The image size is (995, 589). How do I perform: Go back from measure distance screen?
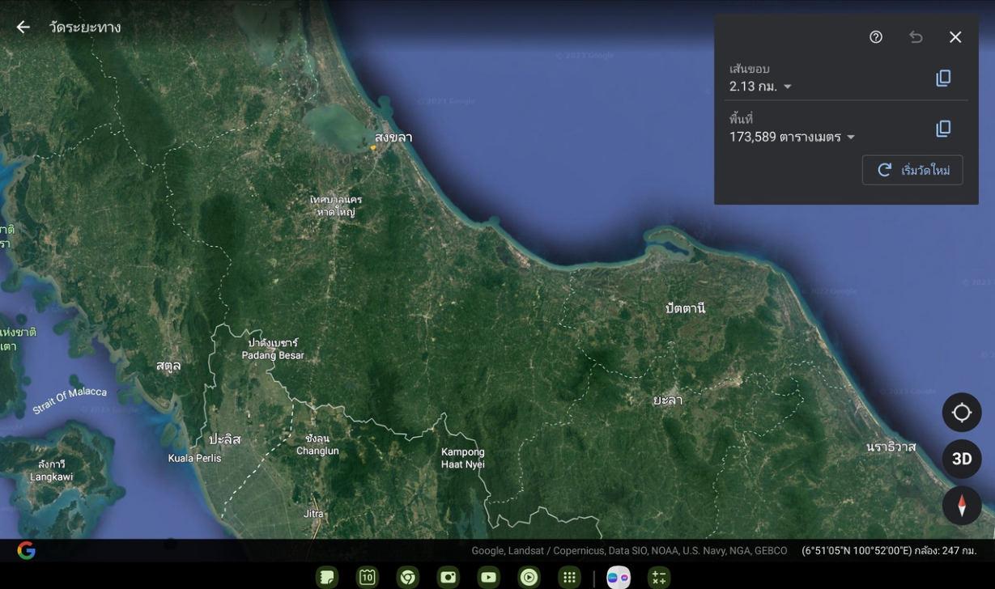coord(23,28)
